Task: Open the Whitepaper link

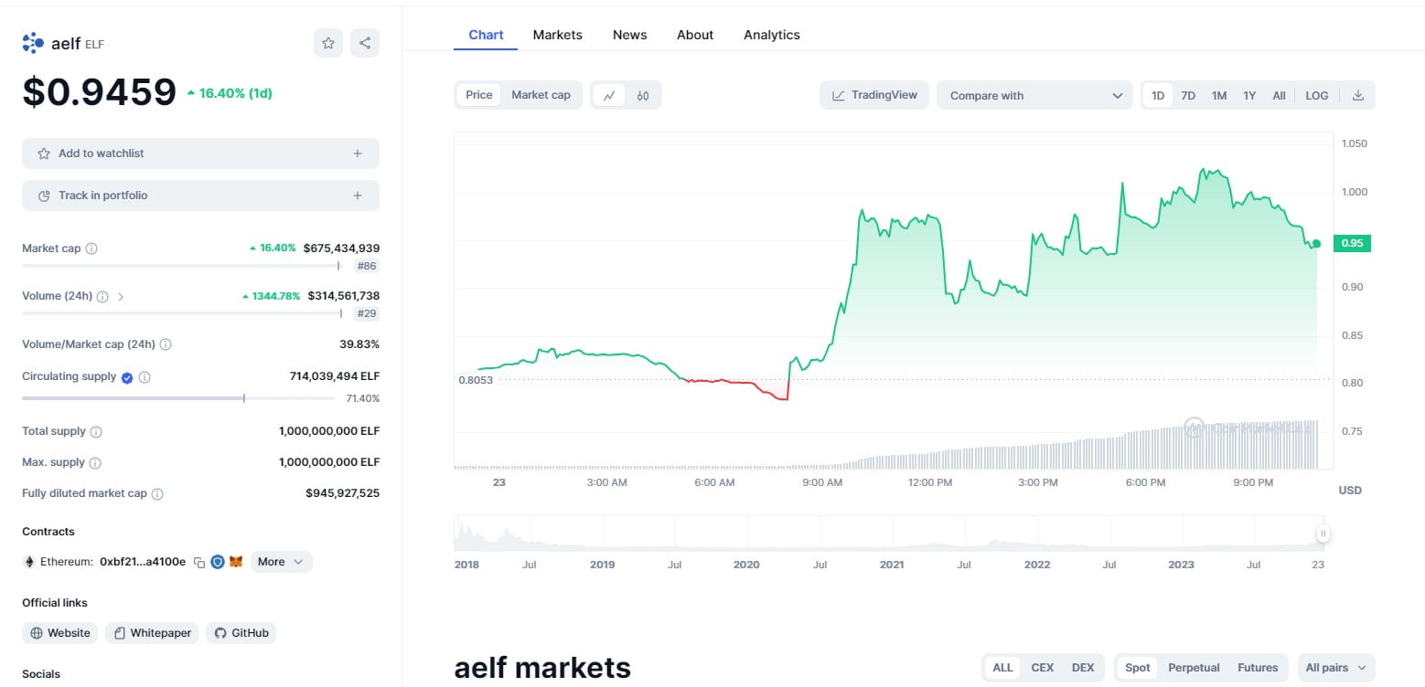Action: (152, 633)
